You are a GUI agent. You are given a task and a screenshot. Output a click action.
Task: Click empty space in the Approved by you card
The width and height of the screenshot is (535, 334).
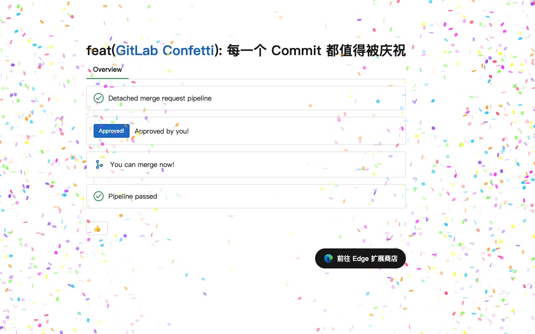(297, 131)
